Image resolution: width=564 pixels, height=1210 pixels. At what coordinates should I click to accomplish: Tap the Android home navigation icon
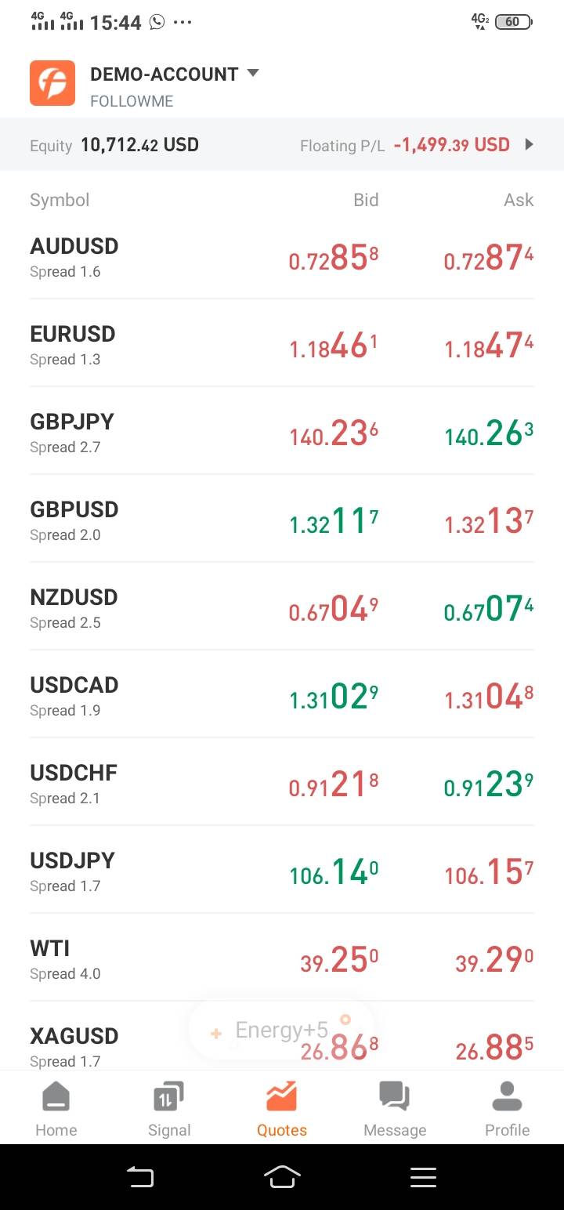[282, 1176]
